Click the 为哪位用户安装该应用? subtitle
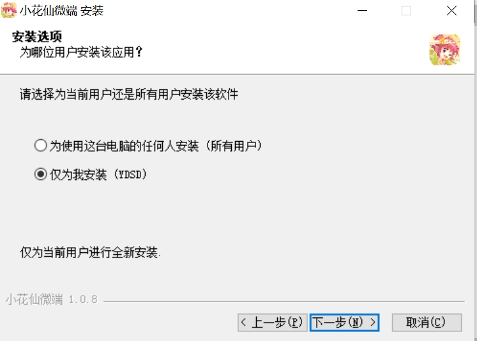477x341 pixels. click(x=81, y=52)
